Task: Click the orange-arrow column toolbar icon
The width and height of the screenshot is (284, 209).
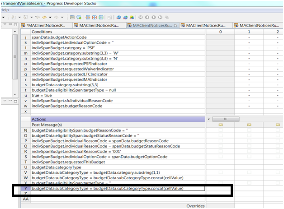Action: pos(88,17)
